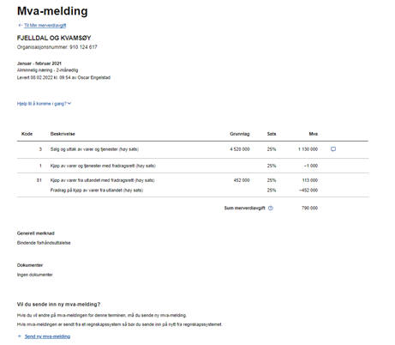Click the Generell merknad text Bindende forhåndsuttalelse

44,243
